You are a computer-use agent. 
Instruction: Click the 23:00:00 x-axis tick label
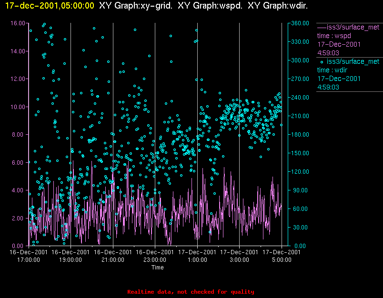click(155, 260)
